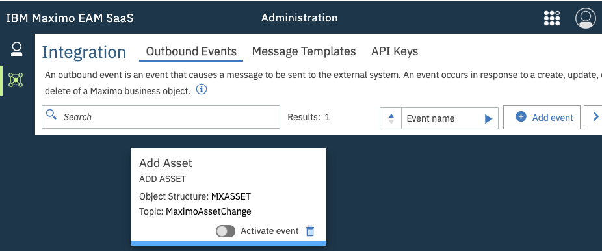Expand the chevron panel beside Add event
602x251 pixels.
(x=594, y=118)
